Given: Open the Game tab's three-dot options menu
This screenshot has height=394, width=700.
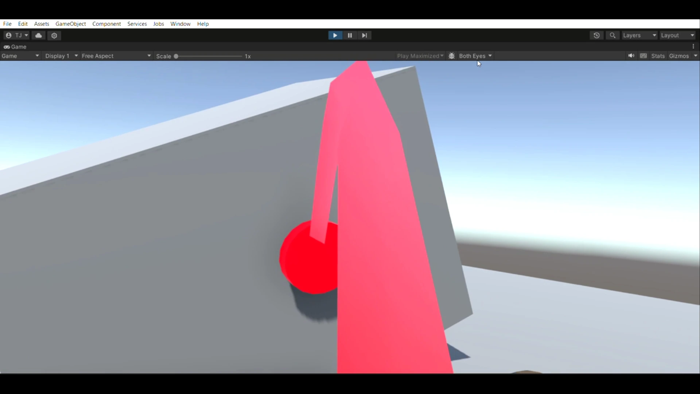Looking at the screenshot, I should click(693, 46).
